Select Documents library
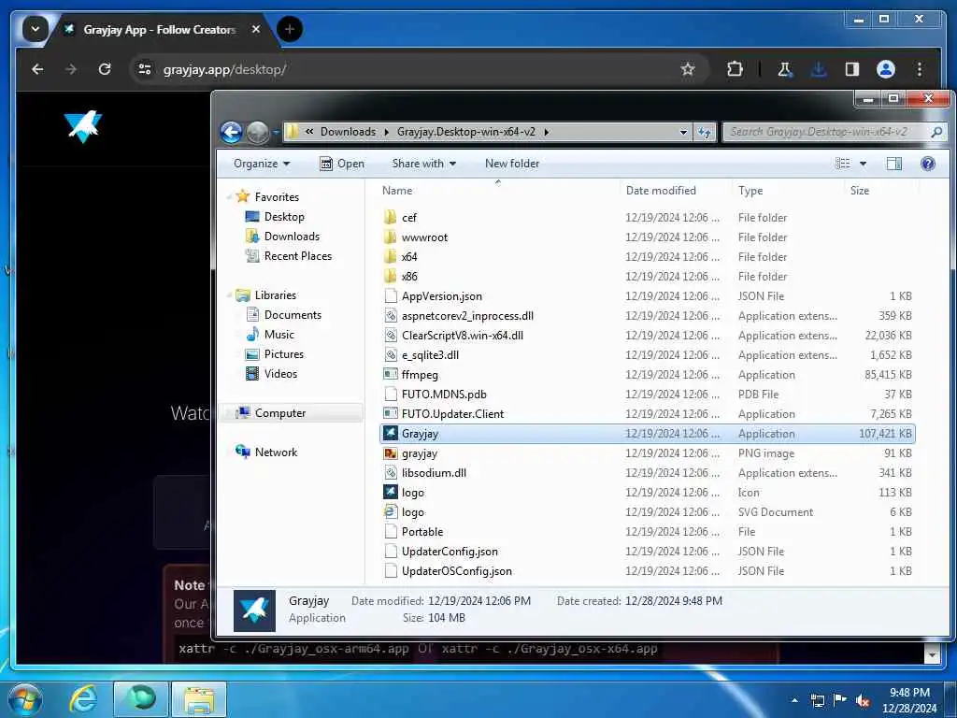The width and height of the screenshot is (957, 718). click(293, 315)
